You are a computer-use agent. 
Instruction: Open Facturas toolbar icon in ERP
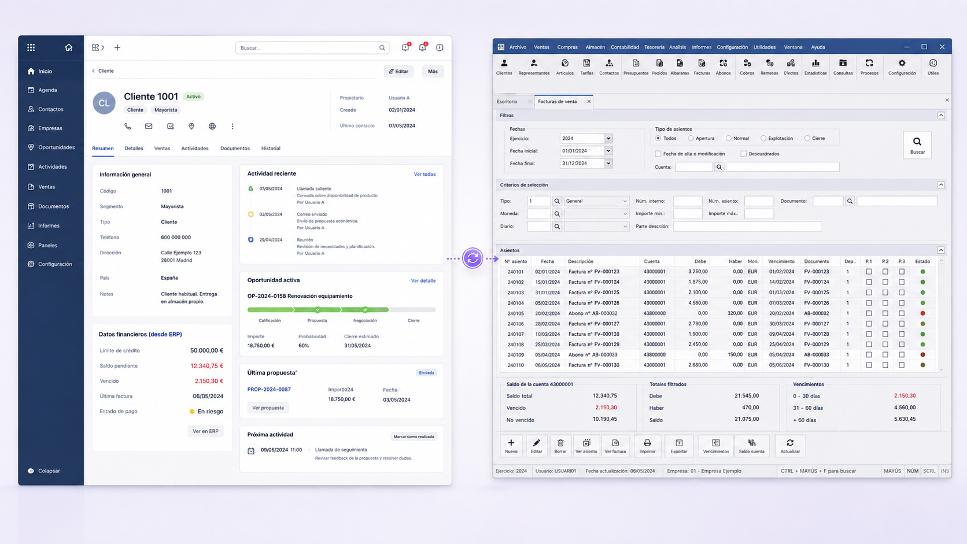[x=702, y=66]
